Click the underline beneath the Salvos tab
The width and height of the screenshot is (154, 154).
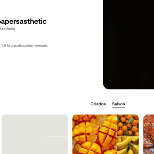pyautogui.click(x=118, y=108)
